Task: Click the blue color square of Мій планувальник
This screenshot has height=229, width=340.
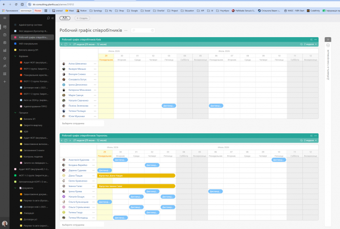Action: (15, 43)
